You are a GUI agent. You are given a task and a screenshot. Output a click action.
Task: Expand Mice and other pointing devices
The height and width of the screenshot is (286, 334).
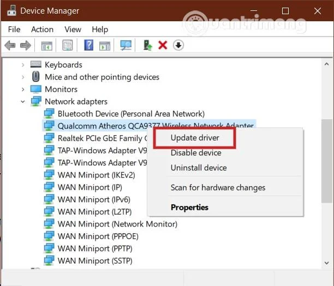(x=23, y=77)
